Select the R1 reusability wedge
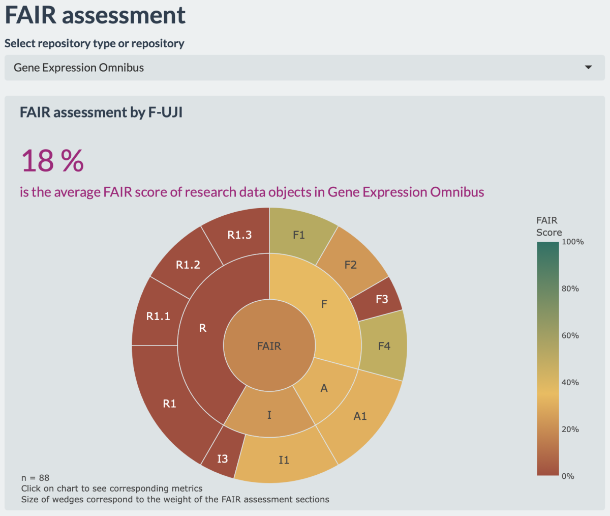This screenshot has height=516, width=610. (x=170, y=404)
